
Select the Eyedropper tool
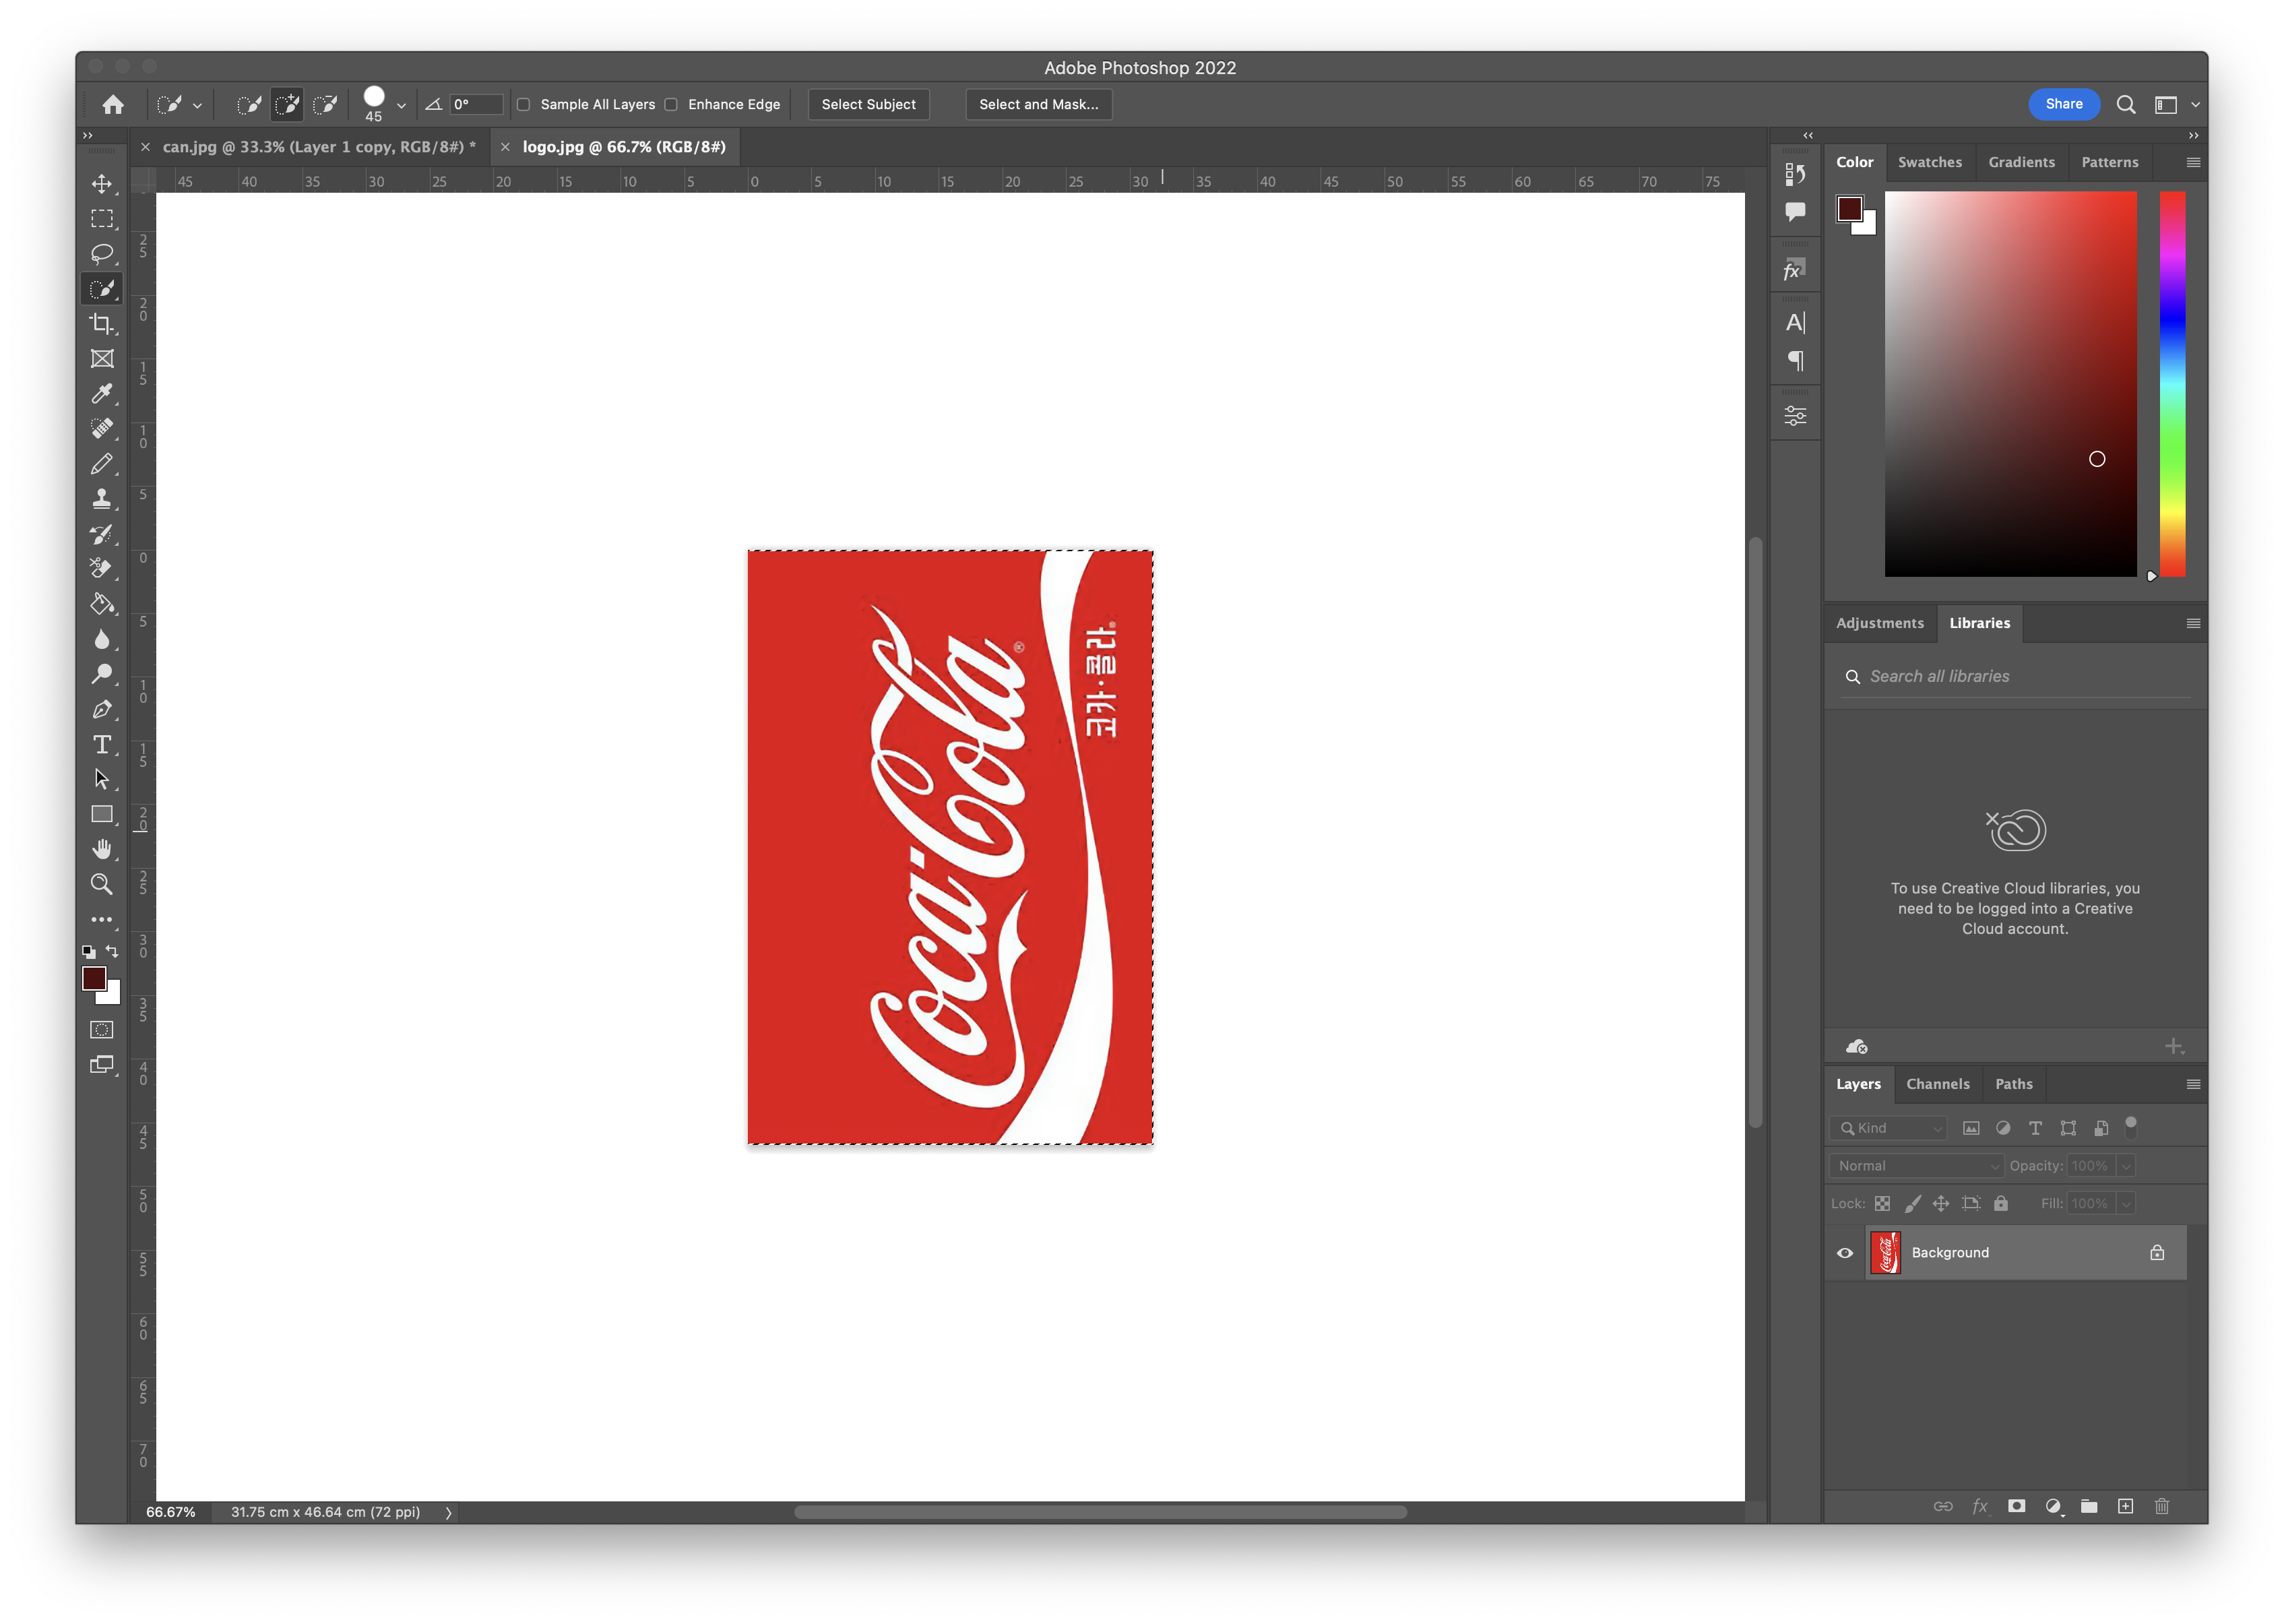[102, 393]
